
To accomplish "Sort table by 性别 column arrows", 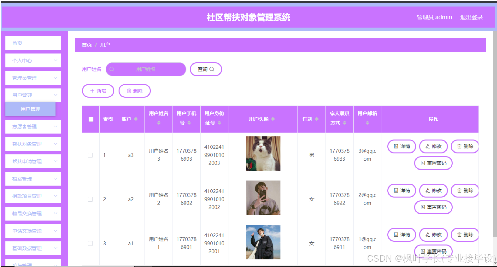I will (x=317, y=119).
